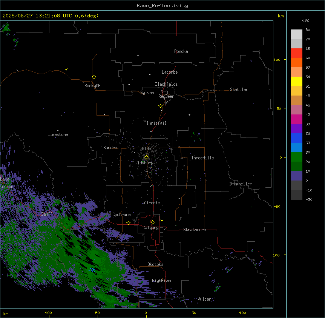The image size is (325, 318).
Task: Click the -100 tick on the right axis
Action: coord(276,255)
